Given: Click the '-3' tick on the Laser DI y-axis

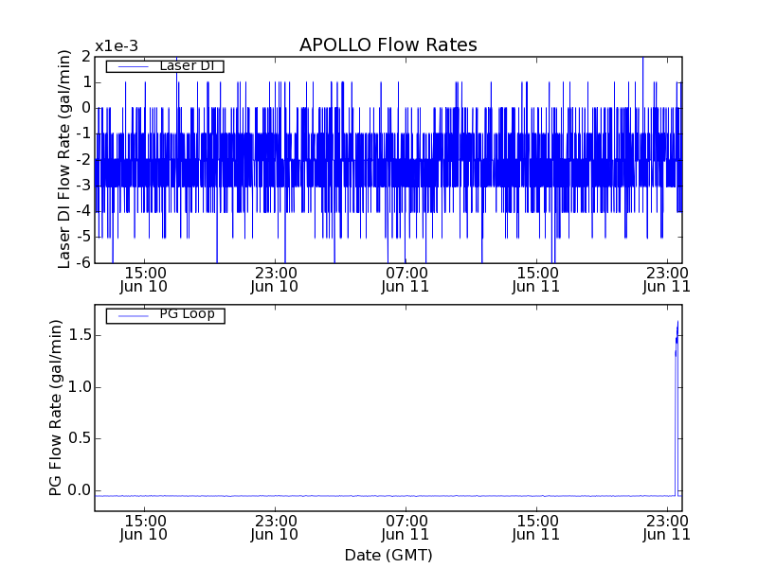Looking at the screenshot, I should [84, 186].
